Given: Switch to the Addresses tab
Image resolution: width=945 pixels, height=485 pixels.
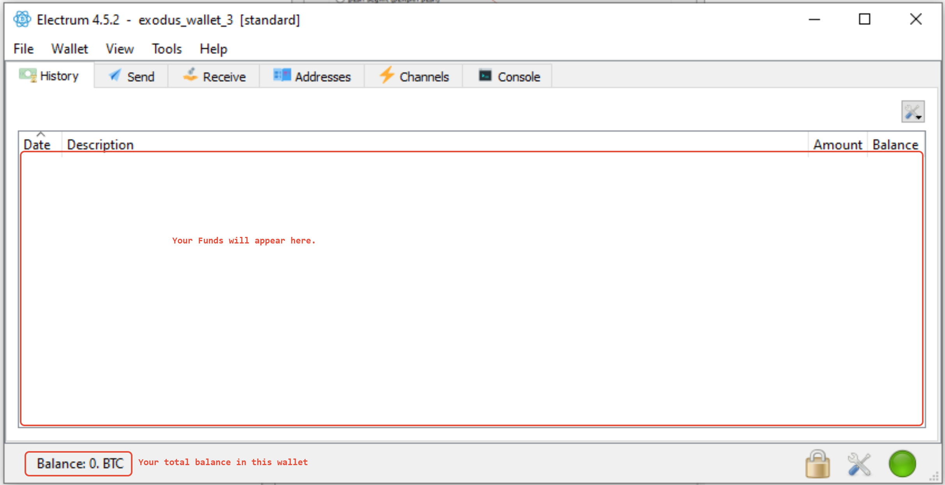Looking at the screenshot, I should click(x=312, y=76).
